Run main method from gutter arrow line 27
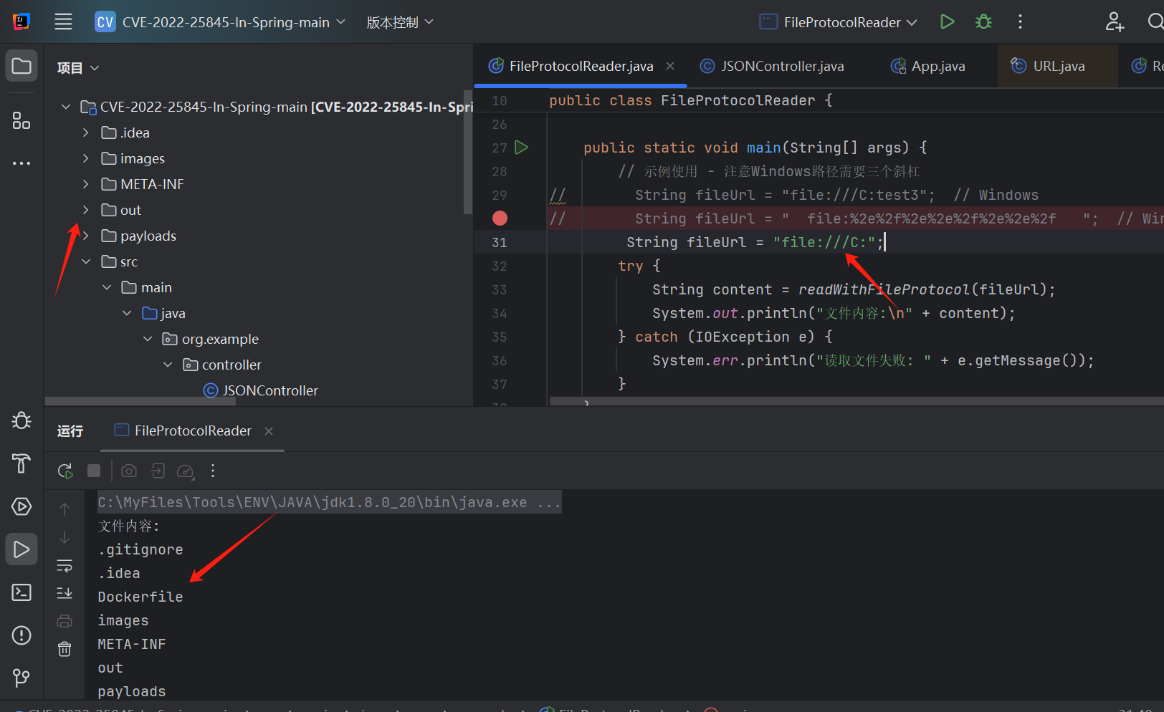The image size is (1164, 712). pos(522,148)
